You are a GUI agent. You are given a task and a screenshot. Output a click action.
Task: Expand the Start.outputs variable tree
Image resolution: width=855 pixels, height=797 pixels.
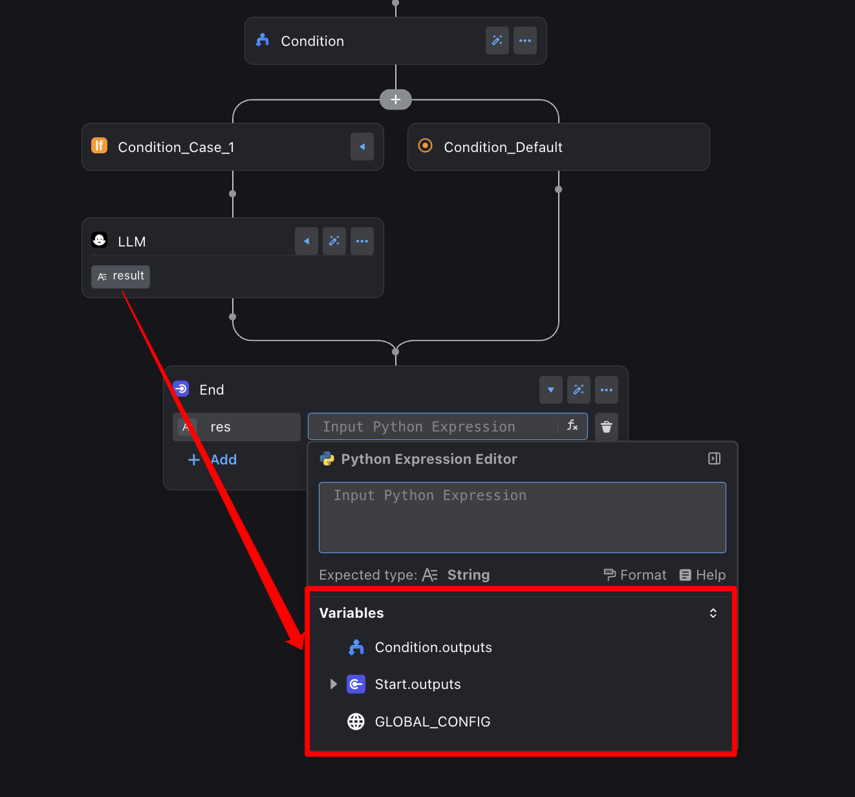[x=333, y=684]
